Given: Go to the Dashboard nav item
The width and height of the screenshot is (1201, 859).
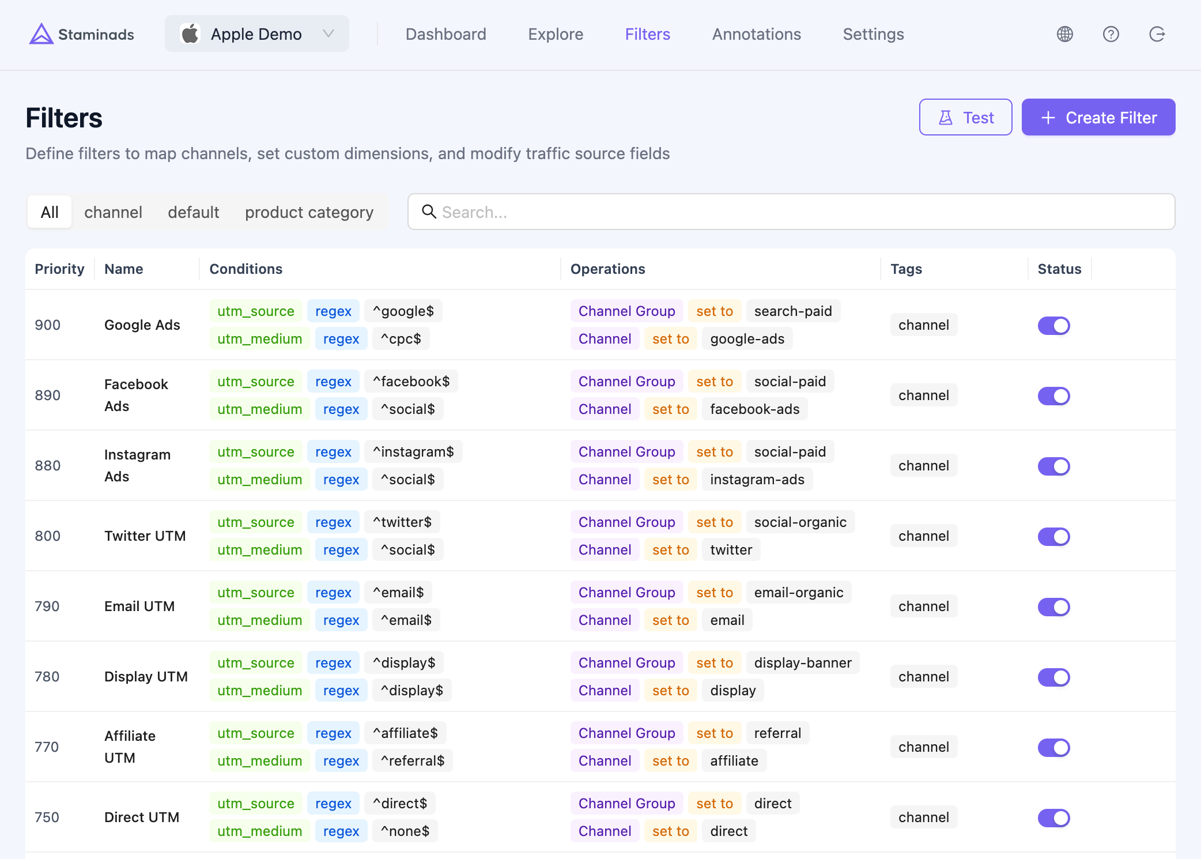Looking at the screenshot, I should tap(446, 34).
